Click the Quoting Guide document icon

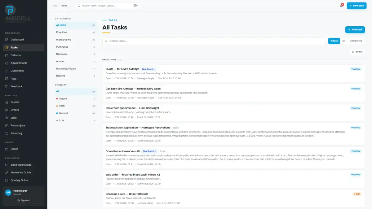7,180
